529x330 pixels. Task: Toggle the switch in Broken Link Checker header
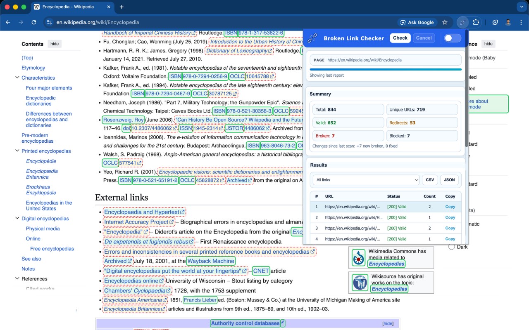tap(453, 38)
